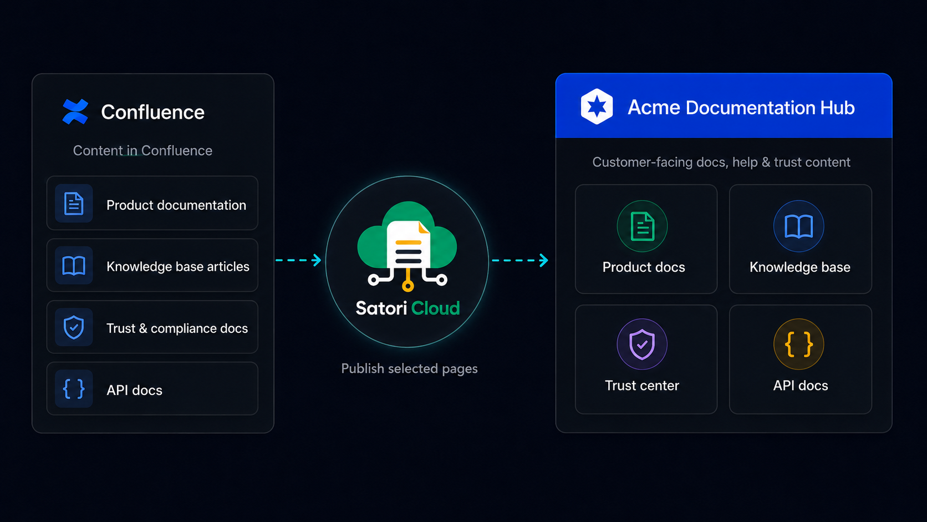Select the Confluence heading text
Image resolution: width=927 pixels, height=522 pixels.
(x=152, y=112)
